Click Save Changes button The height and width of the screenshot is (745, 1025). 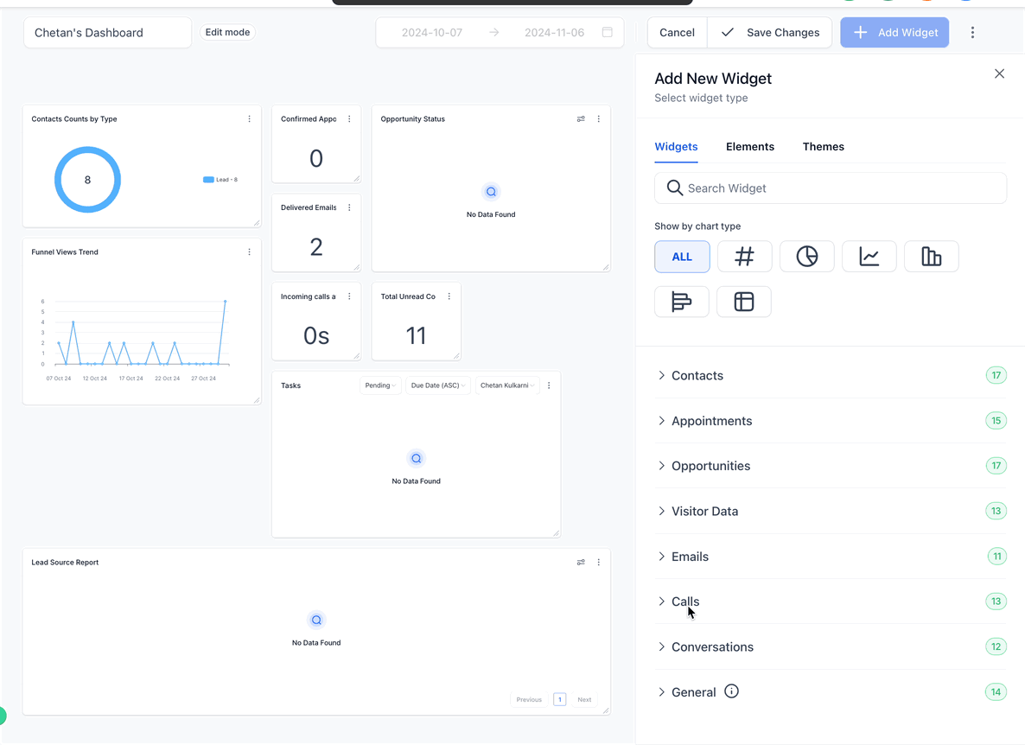click(770, 33)
